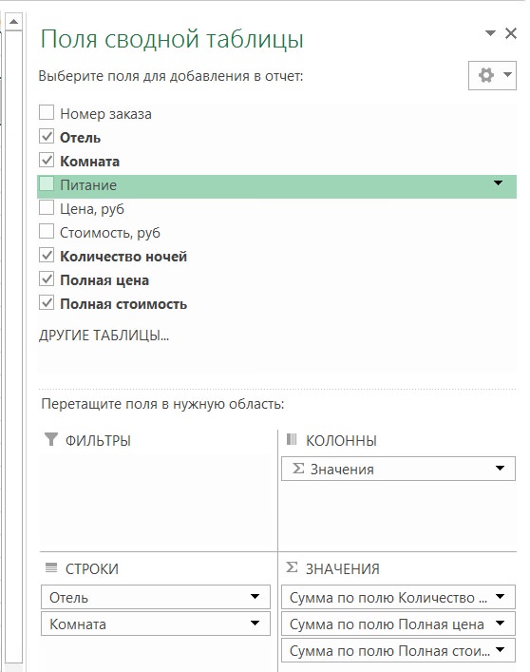This screenshot has height=672, width=530.
Task: Click the sigma icon beside ЗНАЧЕНИЯ
Action: 292,567
